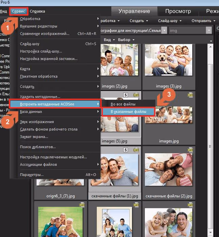Choose Сравнение изображений menu entry
The height and width of the screenshot is (237, 219).
(60, 34)
